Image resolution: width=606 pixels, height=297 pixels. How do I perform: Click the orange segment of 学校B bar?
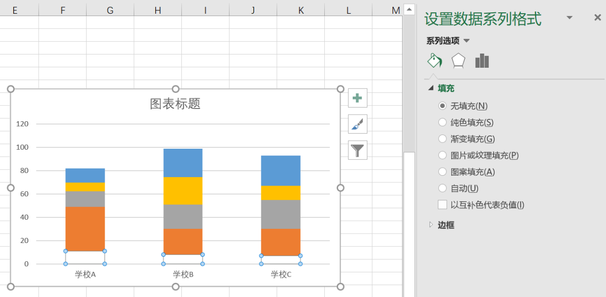pos(183,242)
